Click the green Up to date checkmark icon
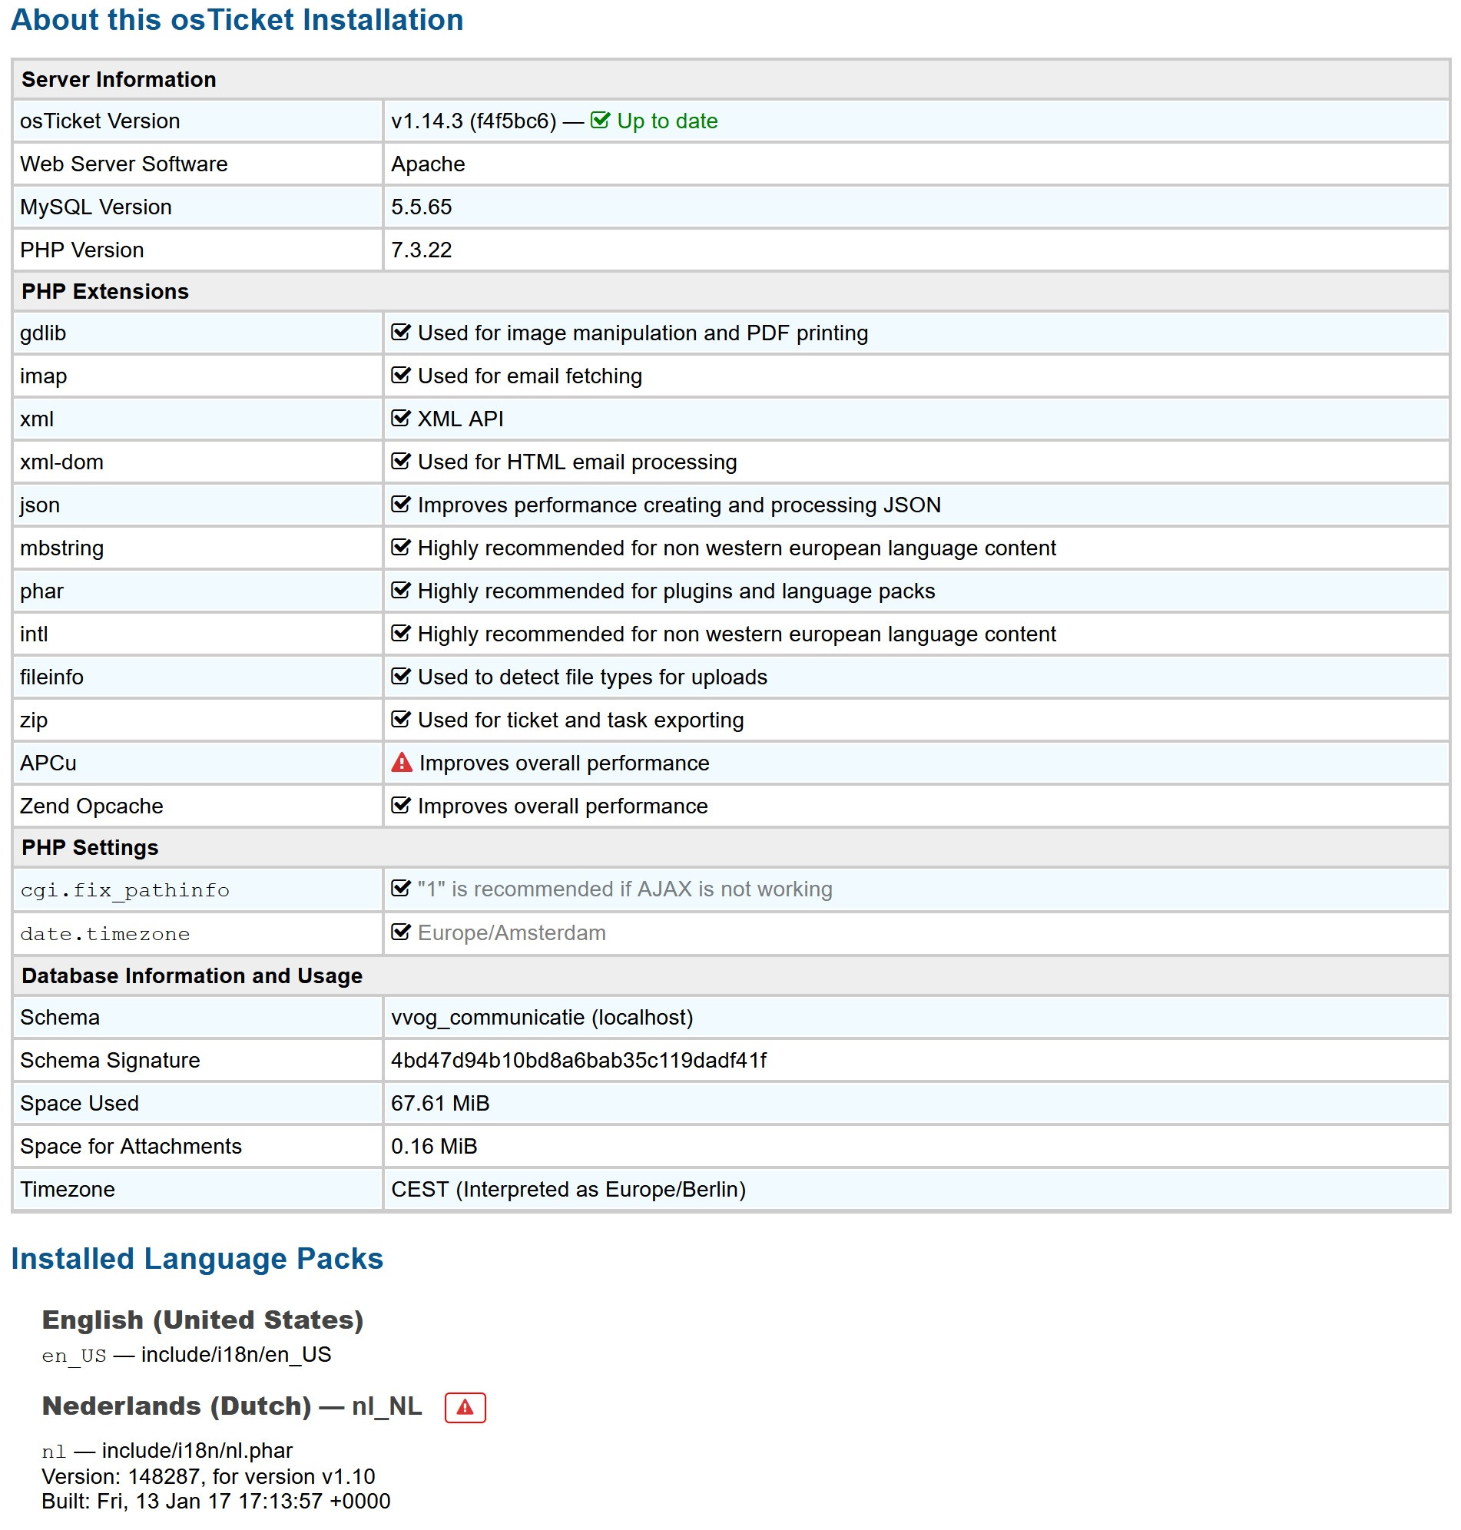This screenshot has height=1530, width=1461. [x=600, y=121]
